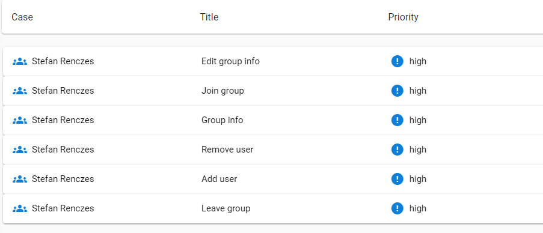The image size is (543, 233).
Task: Sort by the Case column header
Action: point(22,17)
